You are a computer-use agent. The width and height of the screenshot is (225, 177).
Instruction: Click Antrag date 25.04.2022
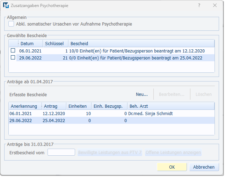54,121
